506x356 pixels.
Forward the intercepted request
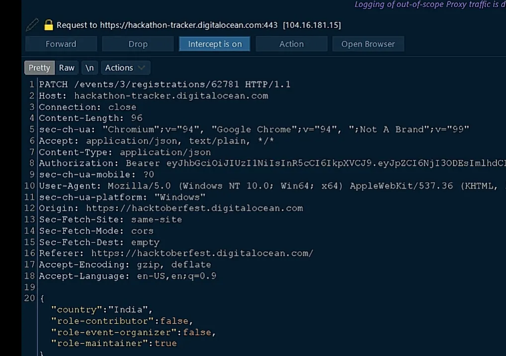point(61,44)
